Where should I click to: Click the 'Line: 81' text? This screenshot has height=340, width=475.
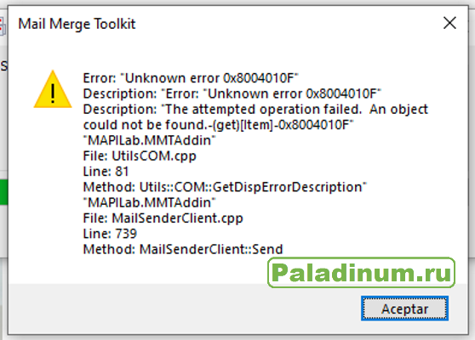pos(106,172)
